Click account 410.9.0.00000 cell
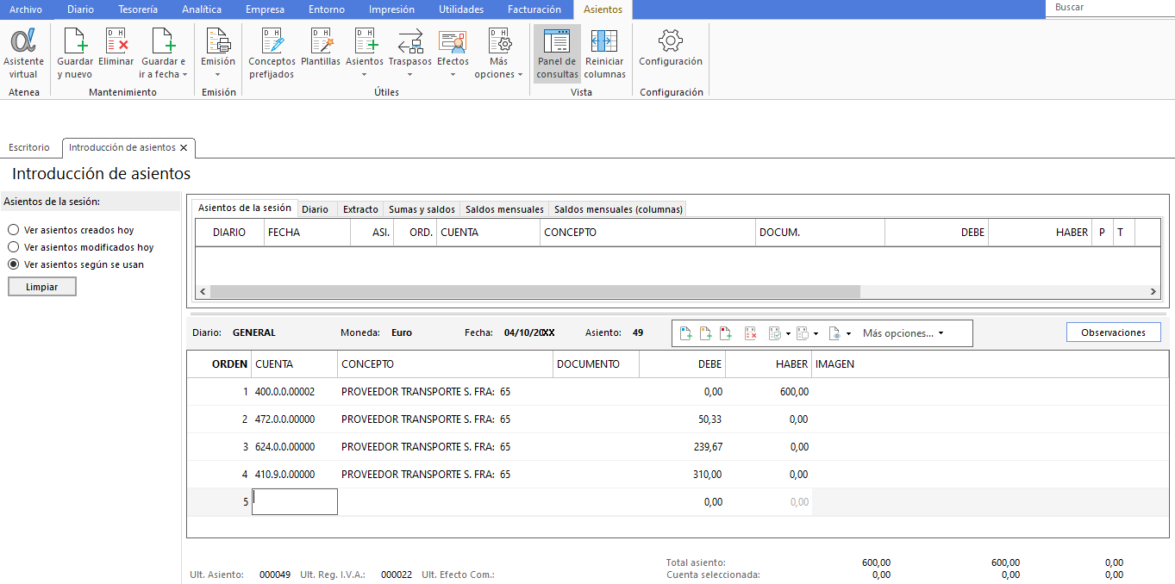1175x584 pixels. 294,475
